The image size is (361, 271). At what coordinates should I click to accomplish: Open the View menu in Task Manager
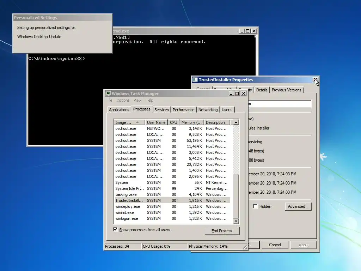(137, 100)
